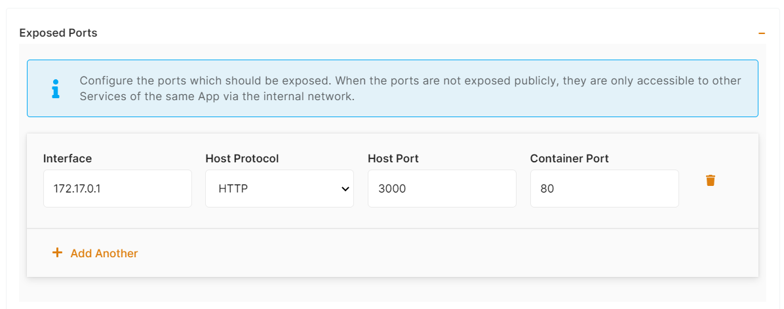This screenshot has width=784, height=309.
Task: Select the HTTP protocol value
Action: (x=233, y=189)
